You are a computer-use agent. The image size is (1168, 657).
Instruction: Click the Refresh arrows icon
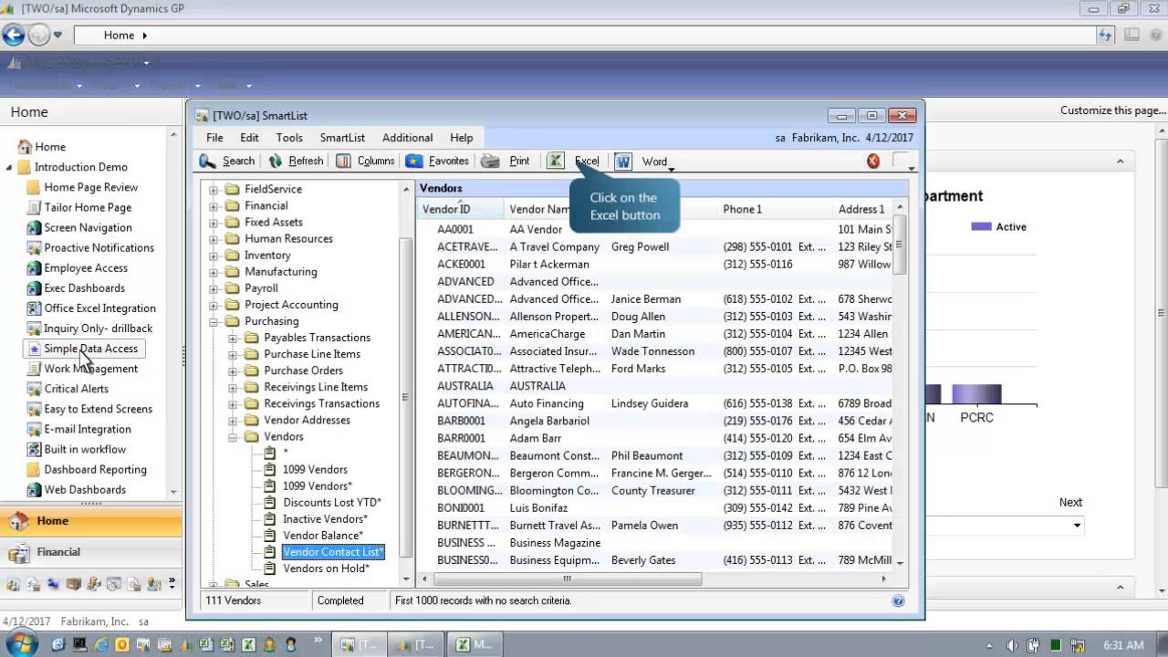click(276, 162)
